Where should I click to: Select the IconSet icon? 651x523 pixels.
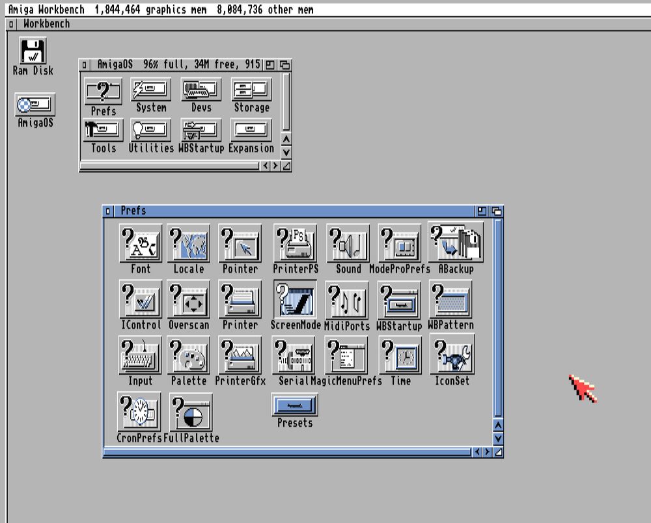[452, 355]
